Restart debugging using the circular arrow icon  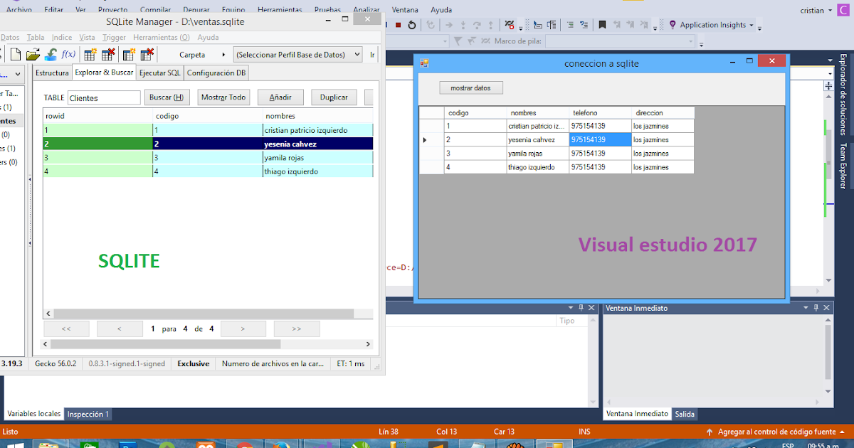(x=412, y=24)
